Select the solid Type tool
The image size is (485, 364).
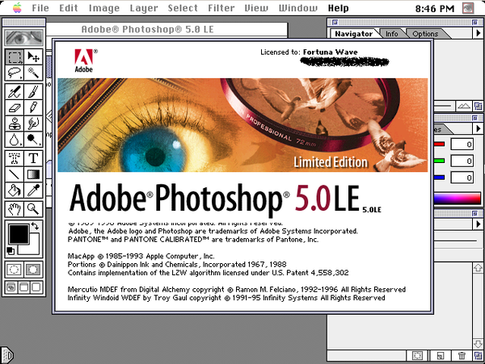(33, 158)
